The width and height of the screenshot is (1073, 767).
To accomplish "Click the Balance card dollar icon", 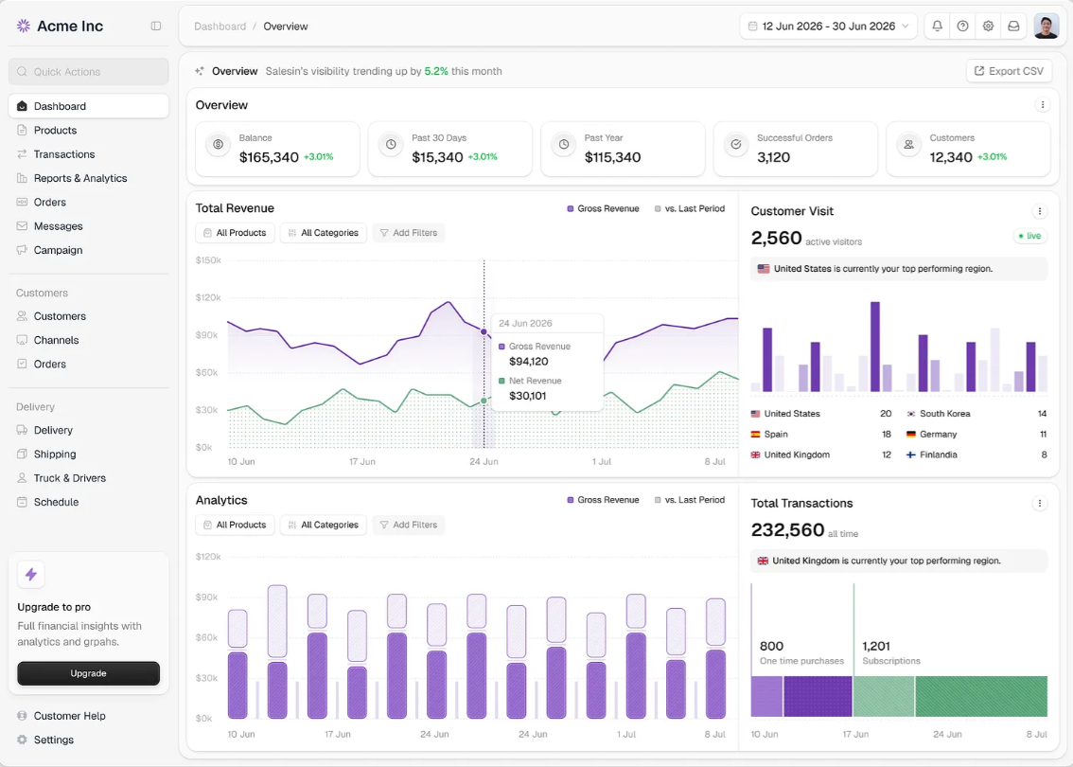I will click(x=219, y=145).
